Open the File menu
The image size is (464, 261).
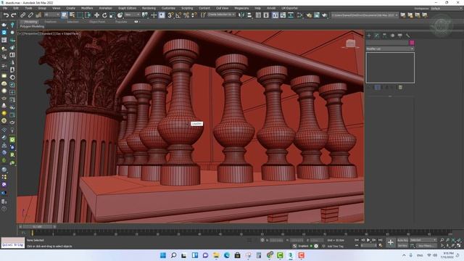pyautogui.click(x=5, y=8)
